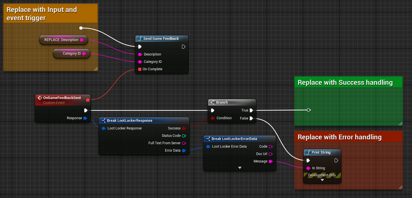Screen dimensions: 412x198
Task: Select the Replace with Input and event trigger header
Action: tap(42, 14)
